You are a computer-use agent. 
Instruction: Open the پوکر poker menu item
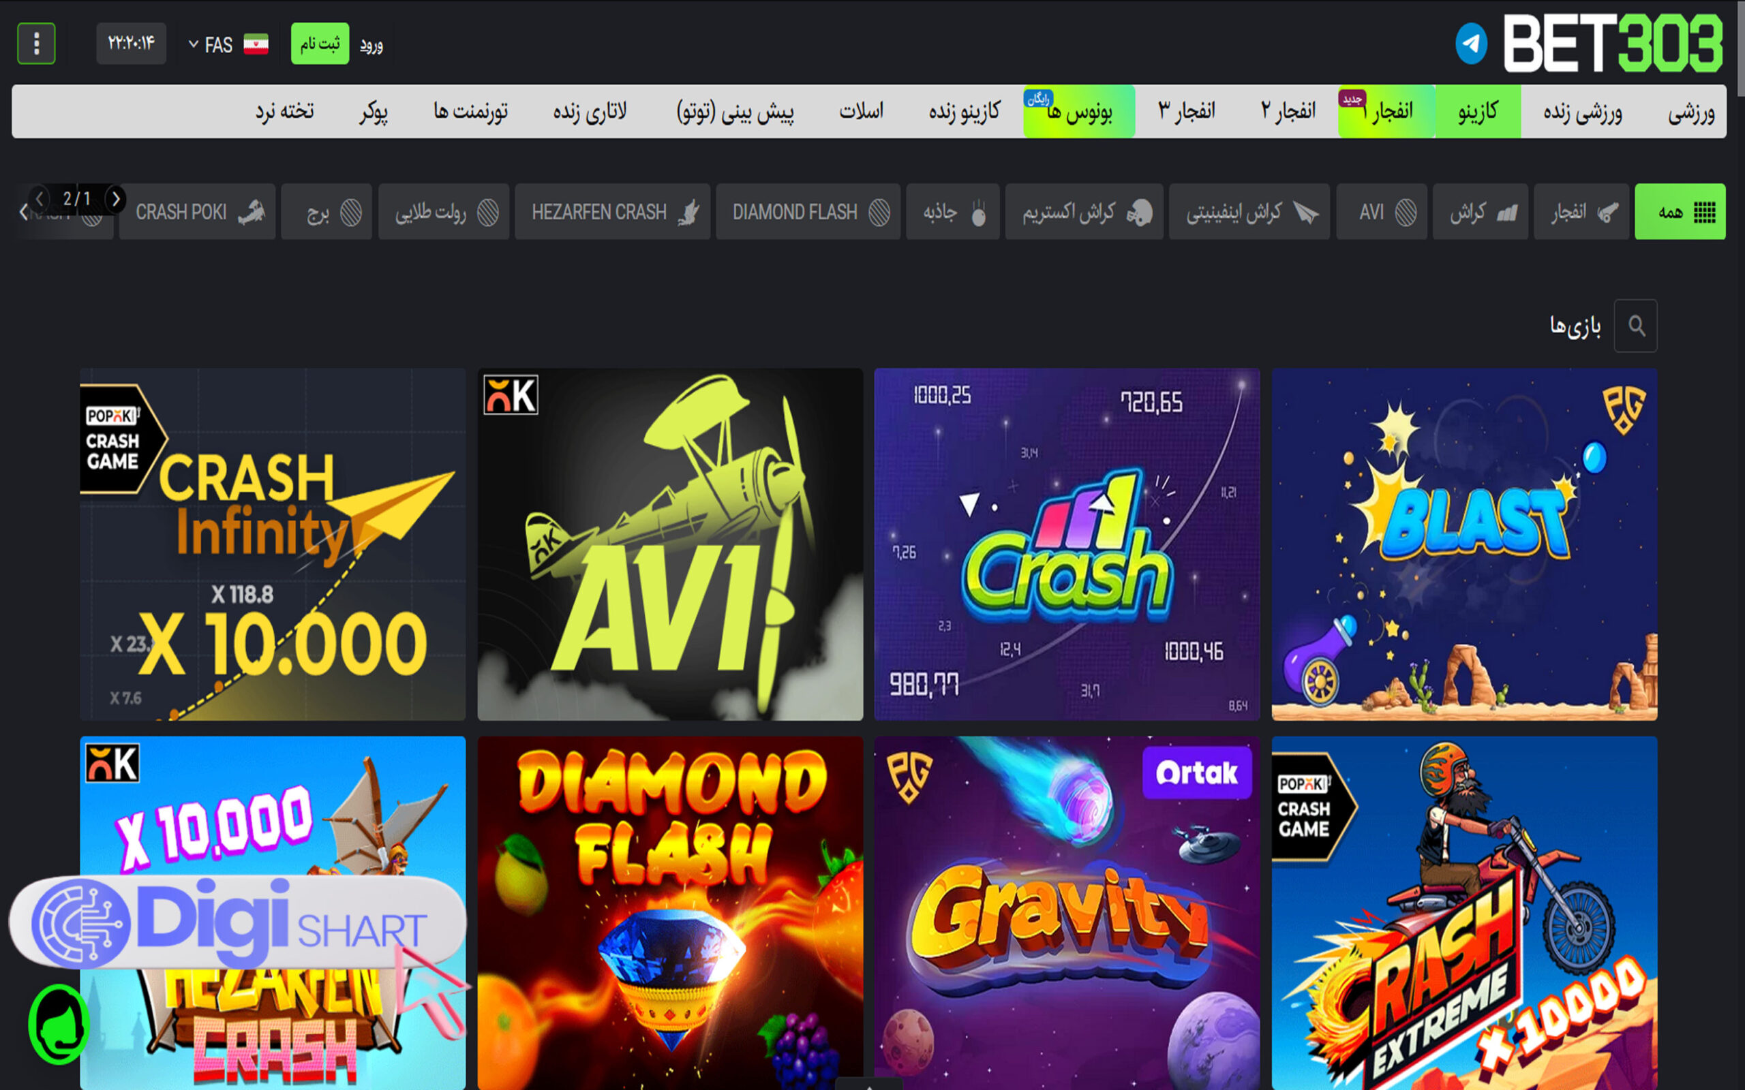[x=374, y=112]
